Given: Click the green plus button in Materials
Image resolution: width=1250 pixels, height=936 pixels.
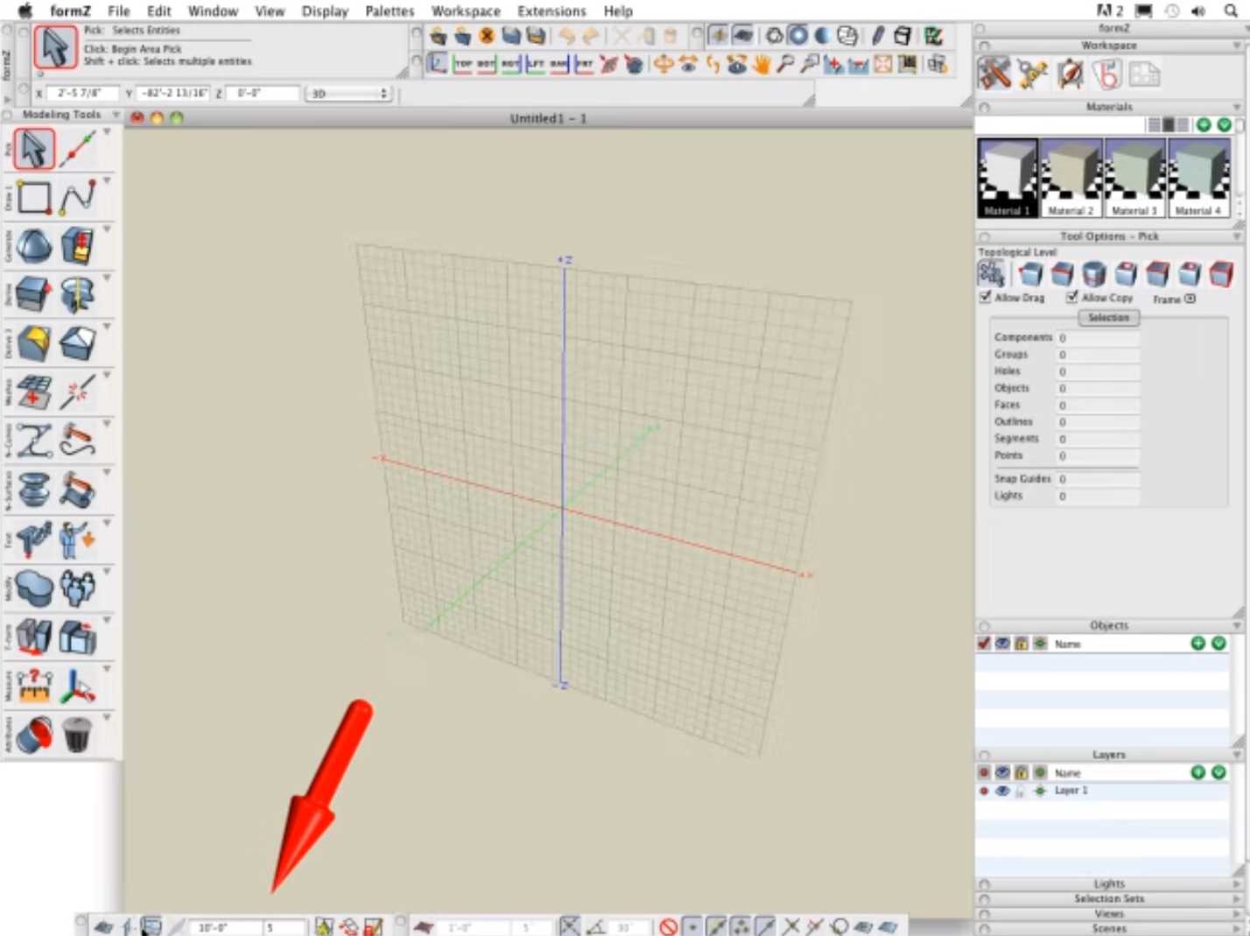Looking at the screenshot, I should [1204, 125].
